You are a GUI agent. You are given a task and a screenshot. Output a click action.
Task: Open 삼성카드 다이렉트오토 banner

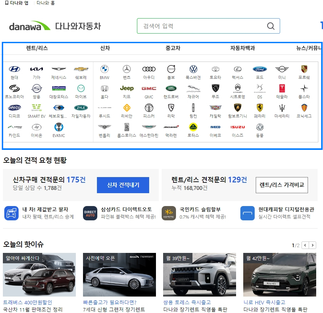coord(119,213)
